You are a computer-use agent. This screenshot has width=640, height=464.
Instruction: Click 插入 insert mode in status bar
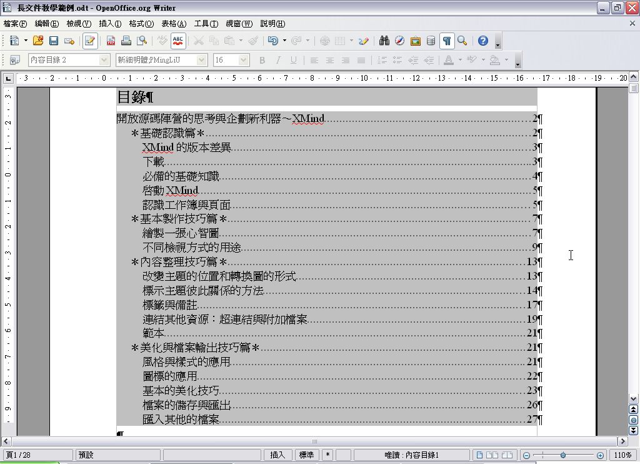[x=277, y=455]
